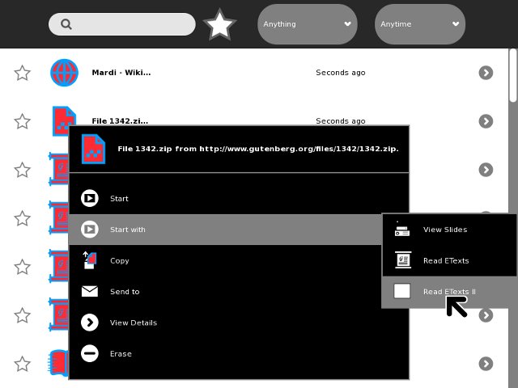Click the View Slides activity icon
The image size is (518, 388).
click(x=402, y=230)
